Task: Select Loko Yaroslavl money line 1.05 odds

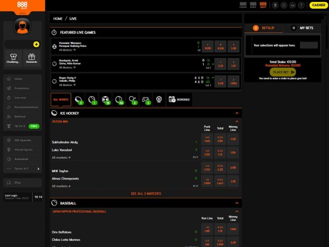Action: coord(233,152)
